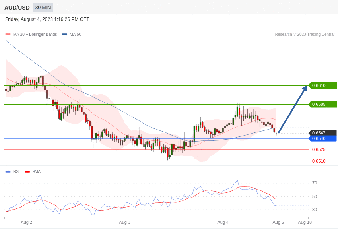Click the red 9MA legend swatch

[x=27, y=171]
